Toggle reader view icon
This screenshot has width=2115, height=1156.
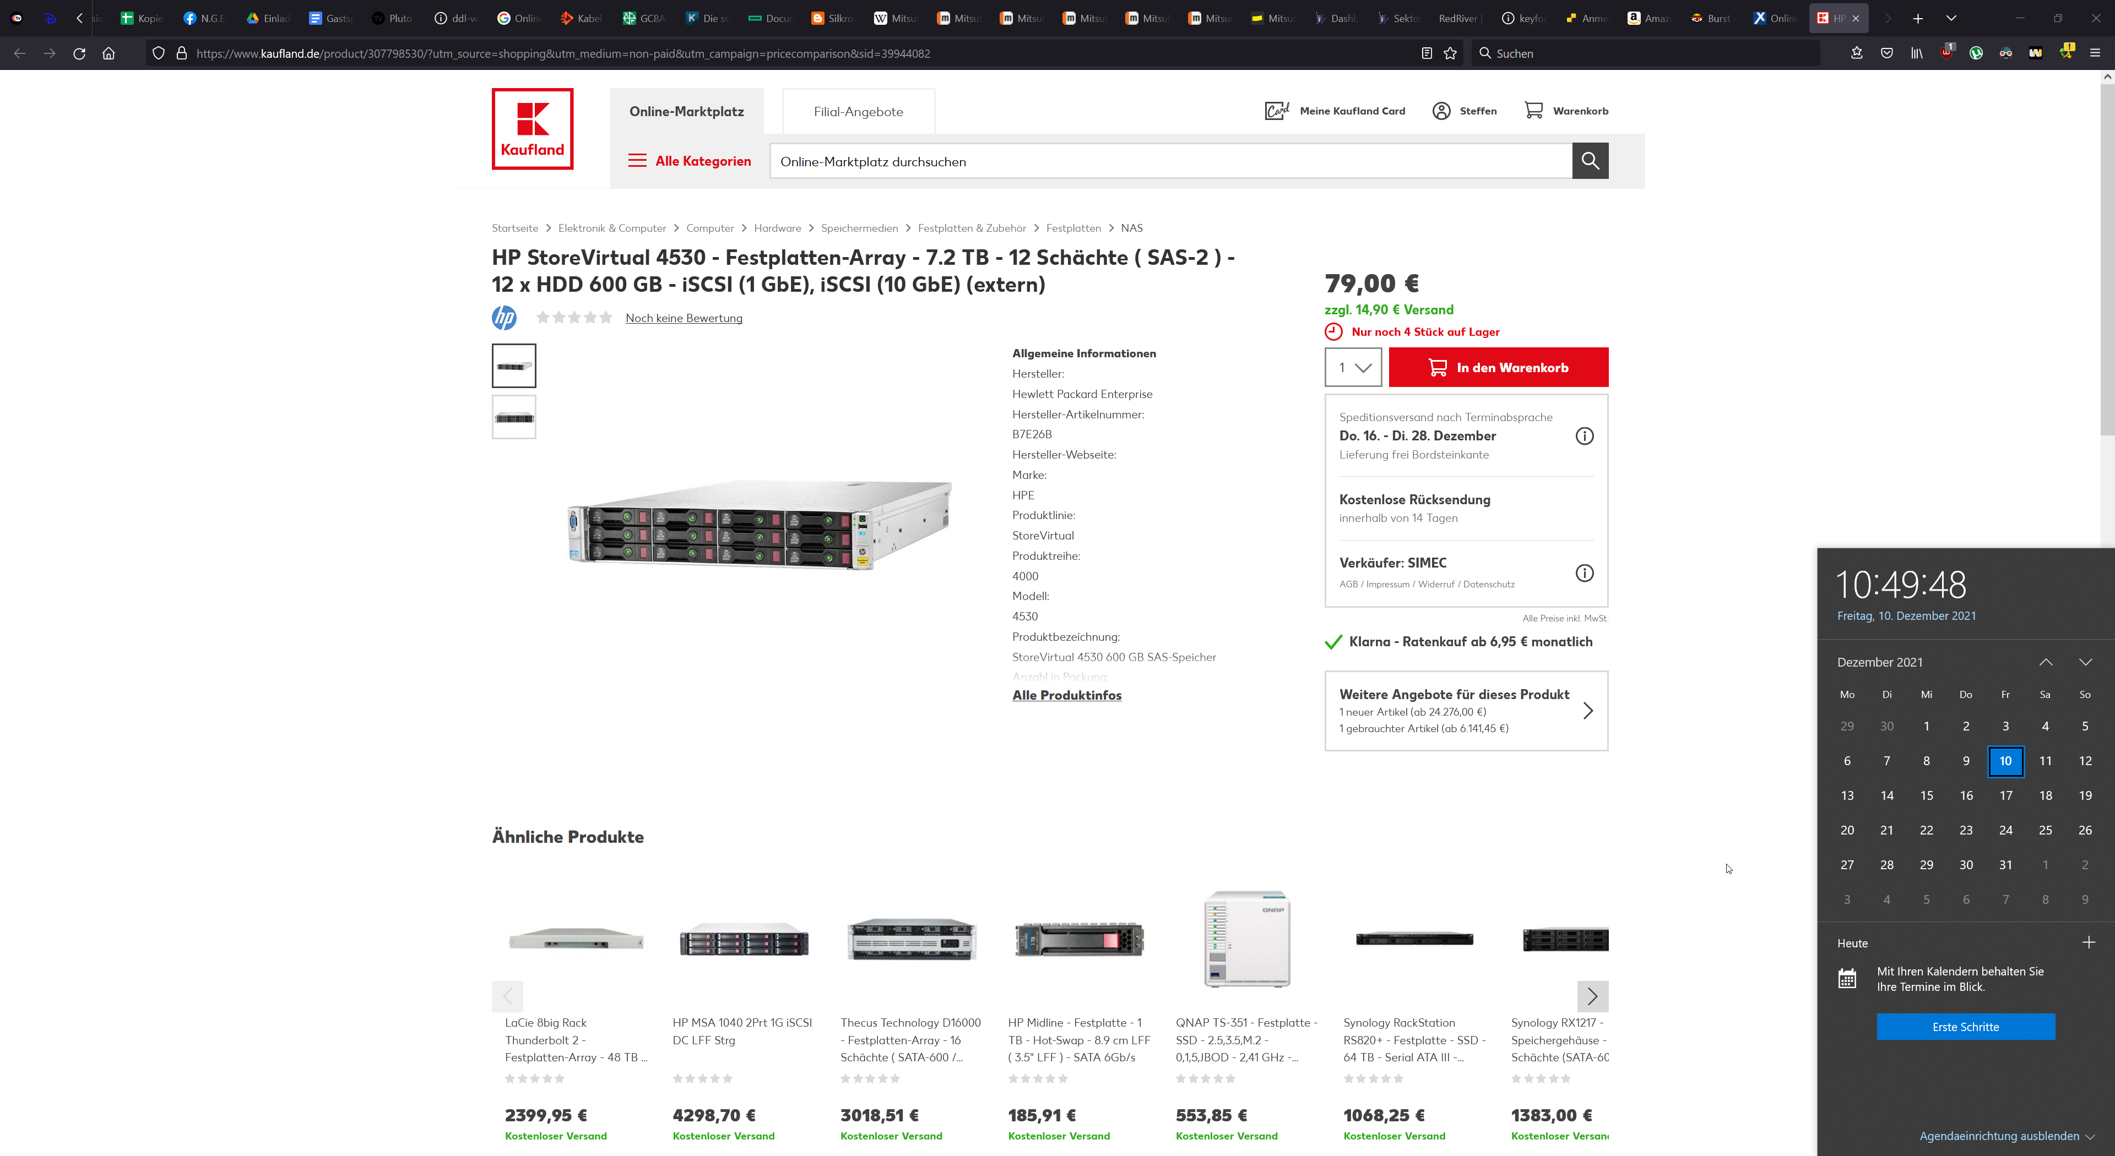pyautogui.click(x=1426, y=53)
